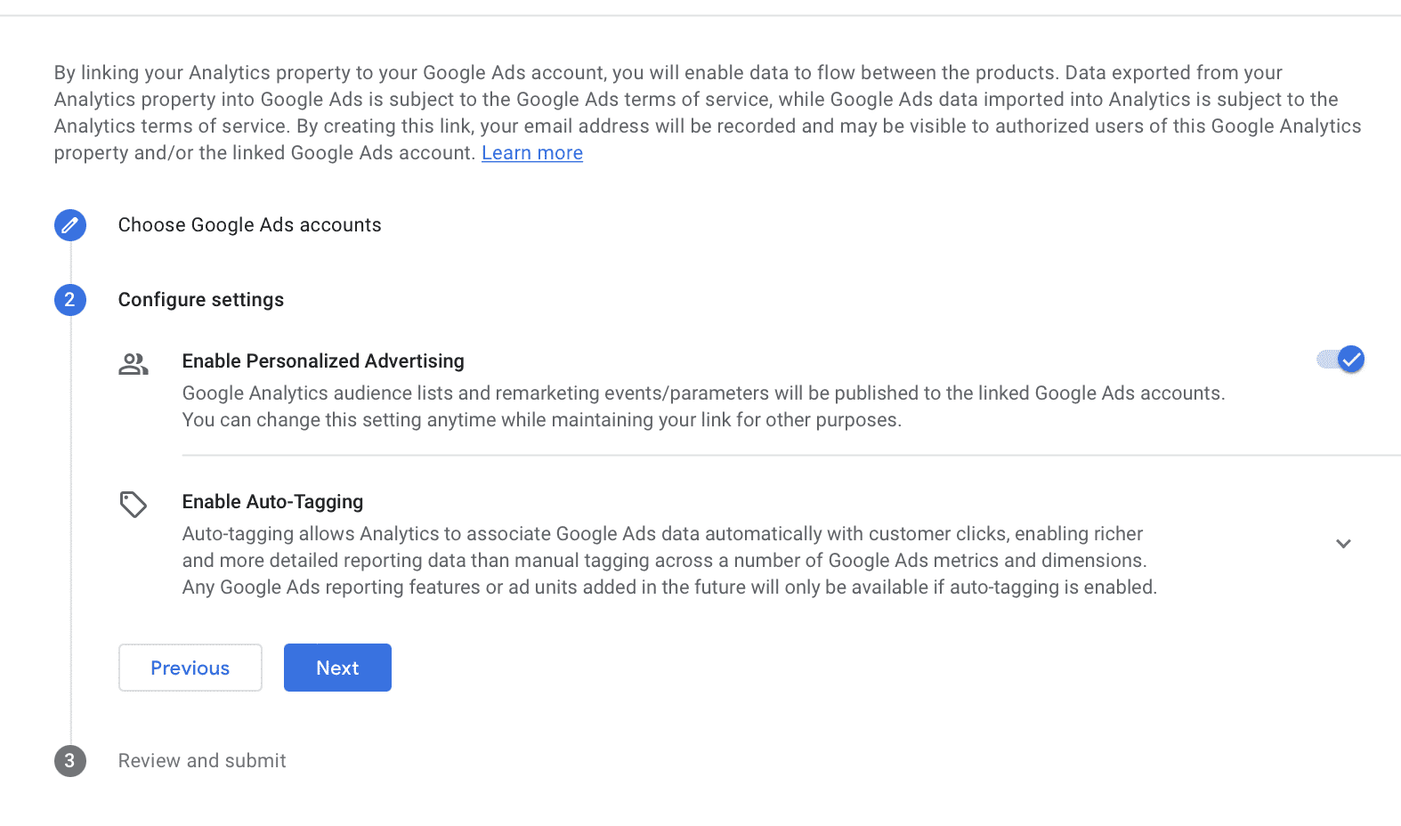Screen dimensions: 1401x826
Task: Open the Learn more link
Action: click(x=532, y=153)
